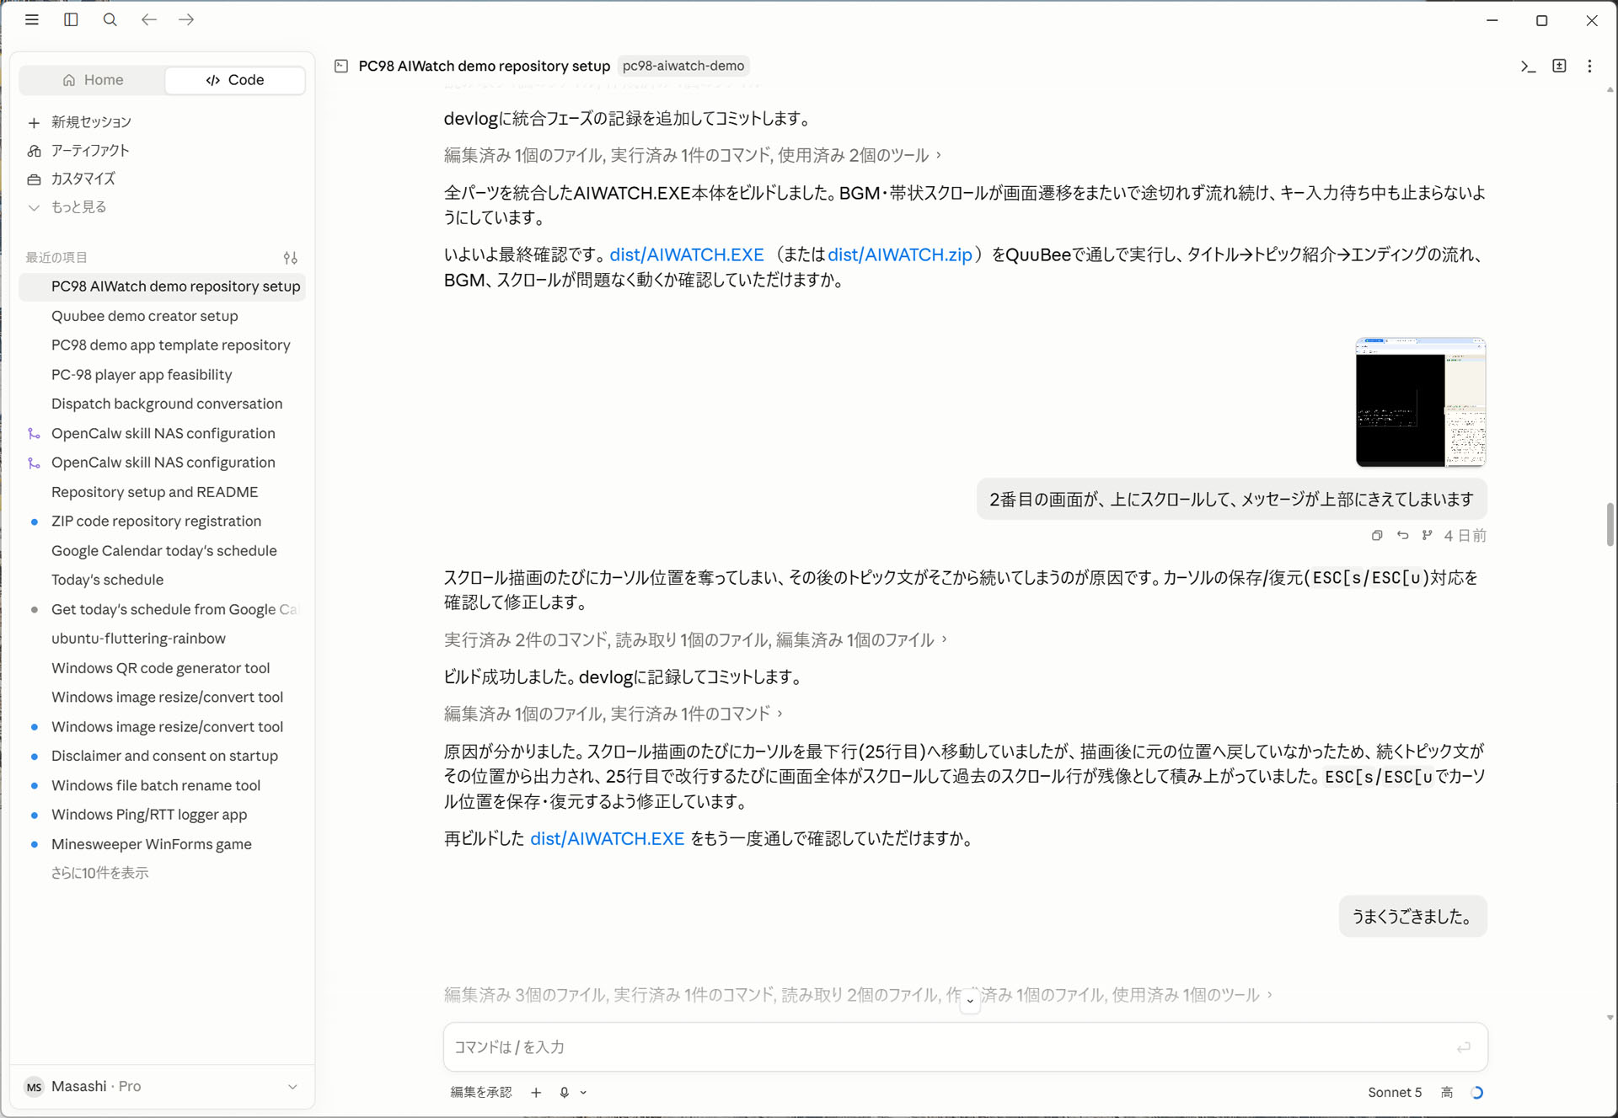This screenshot has height=1118, width=1618.
Task: Expand 編集済み 1個のファイル, 使用済み 2個のツール summary
Action: pyautogui.click(x=693, y=155)
